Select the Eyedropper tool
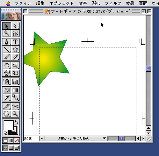This screenshot has width=159, height=156. (7, 98)
